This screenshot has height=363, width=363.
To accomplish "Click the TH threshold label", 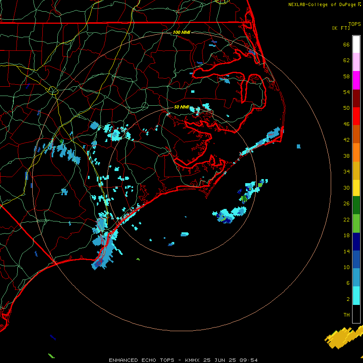I will [x=346, y=315].
